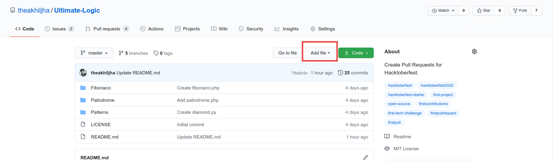Click "1 hour ago" in README.md row

(x=357, y=137)
